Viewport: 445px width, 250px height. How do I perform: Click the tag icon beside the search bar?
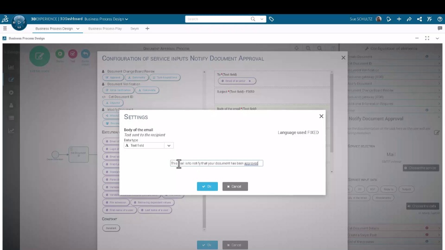pyautogui.click(x=271, y=19)
